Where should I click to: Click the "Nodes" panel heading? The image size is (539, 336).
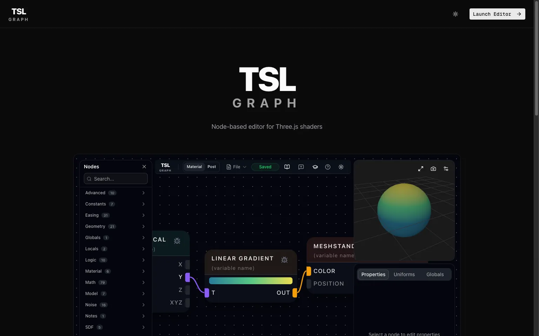pyautogui.click(x=92, y=167)
